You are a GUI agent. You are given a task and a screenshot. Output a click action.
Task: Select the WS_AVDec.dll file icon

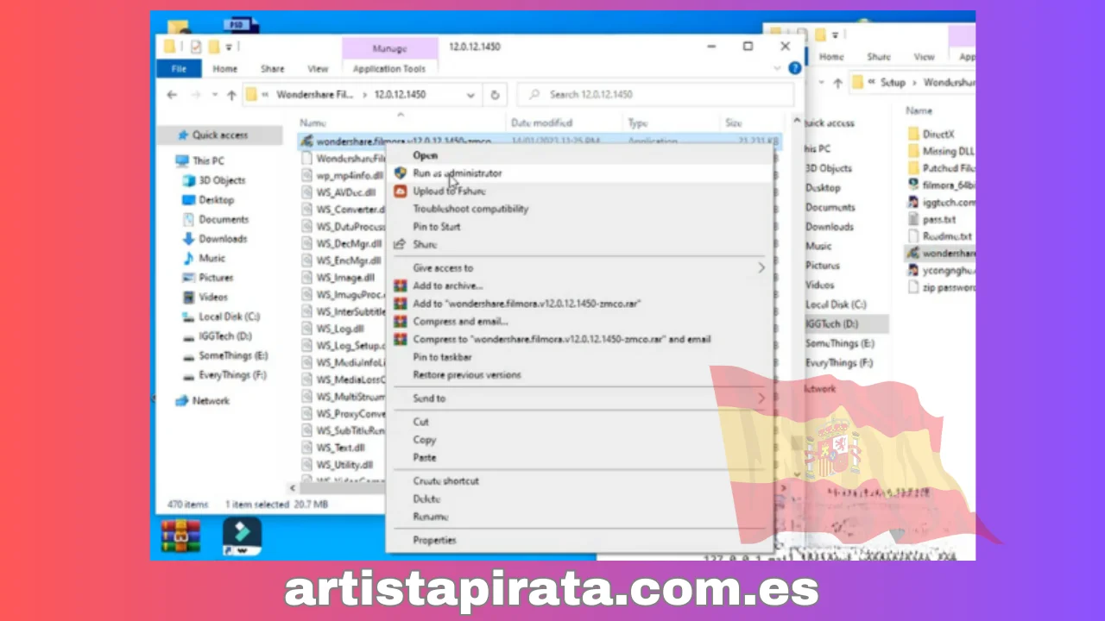[x=306, y=192]
